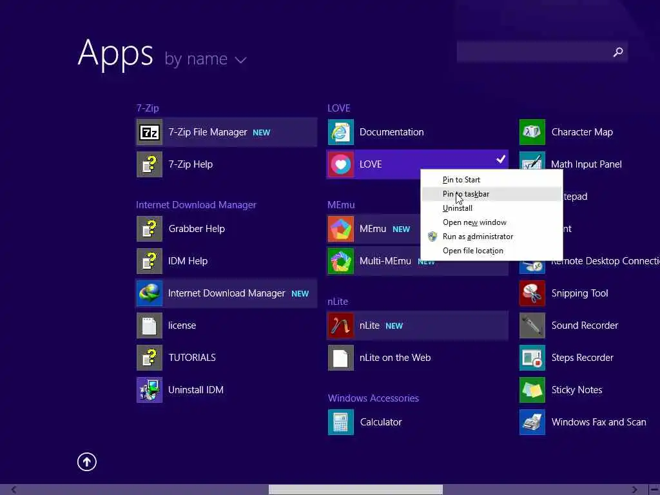
Task: Open the nLite on the Web icon
Action: (340, 357)
